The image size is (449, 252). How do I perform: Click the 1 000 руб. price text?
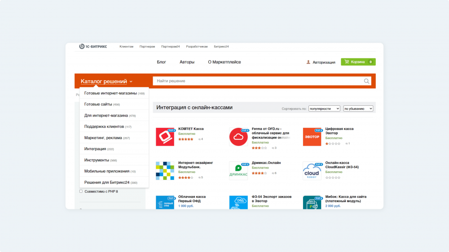186,206
